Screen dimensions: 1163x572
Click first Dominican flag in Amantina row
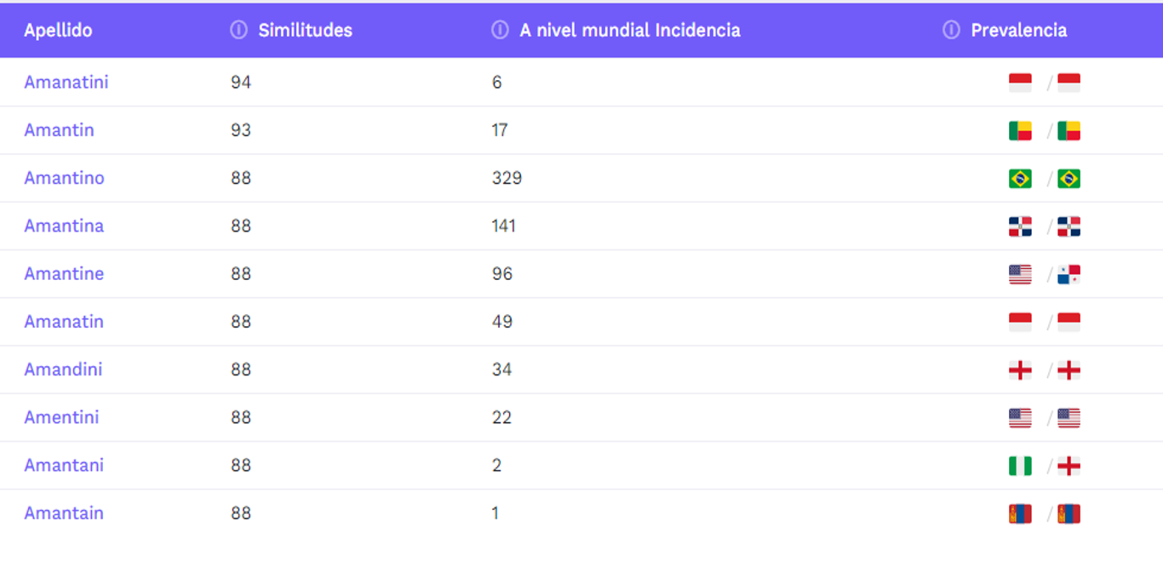[1020, 226]
